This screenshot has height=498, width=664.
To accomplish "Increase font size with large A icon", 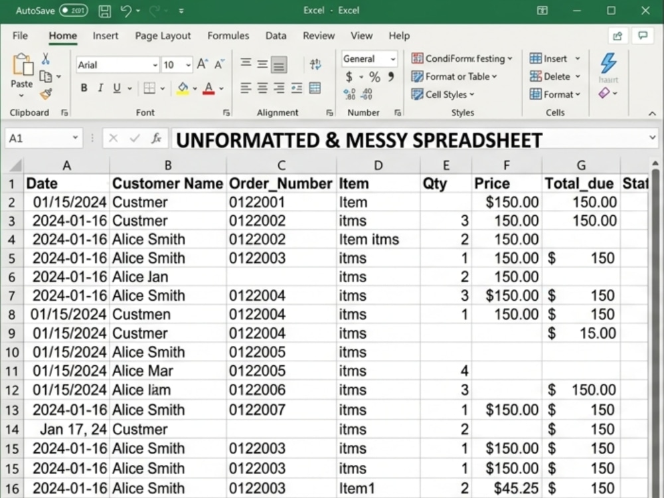I will coord(203,64).
